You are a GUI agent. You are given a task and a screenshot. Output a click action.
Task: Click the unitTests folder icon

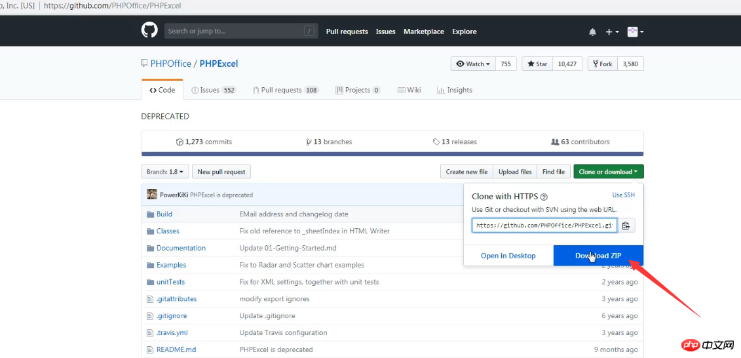tap(150, 283)
